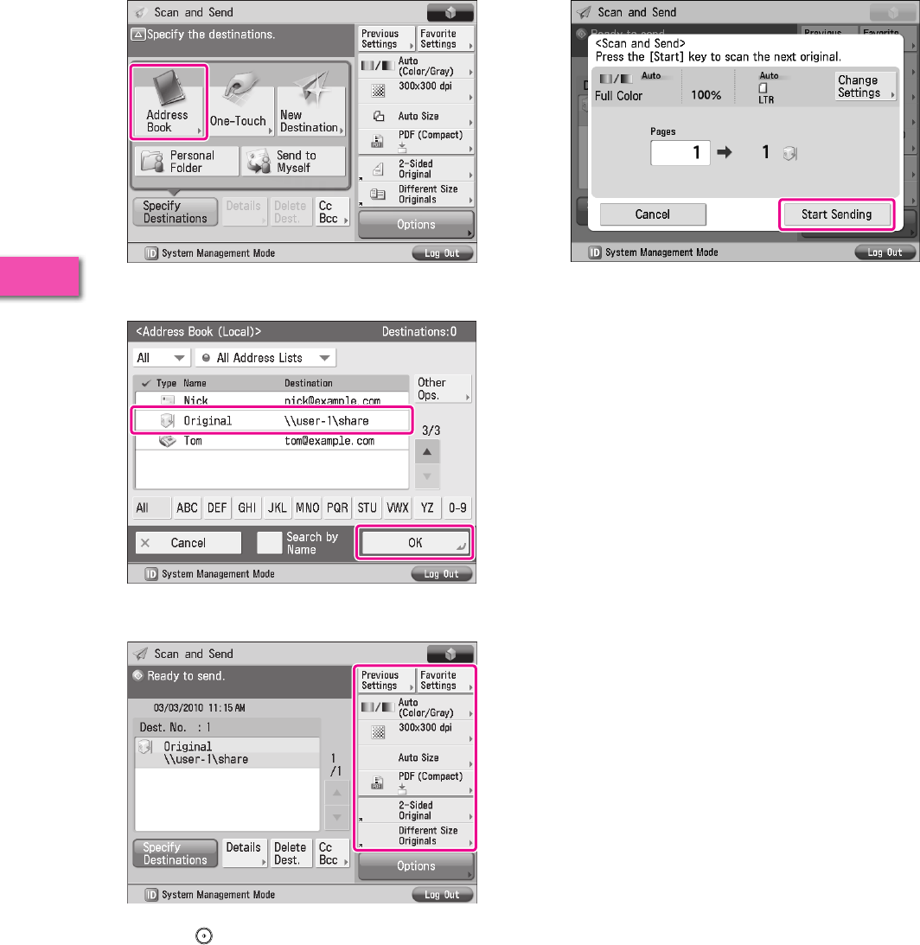Confirm Address Book selection with OK
The height and width of the screenshot is (945, 920).
(415, 543)
